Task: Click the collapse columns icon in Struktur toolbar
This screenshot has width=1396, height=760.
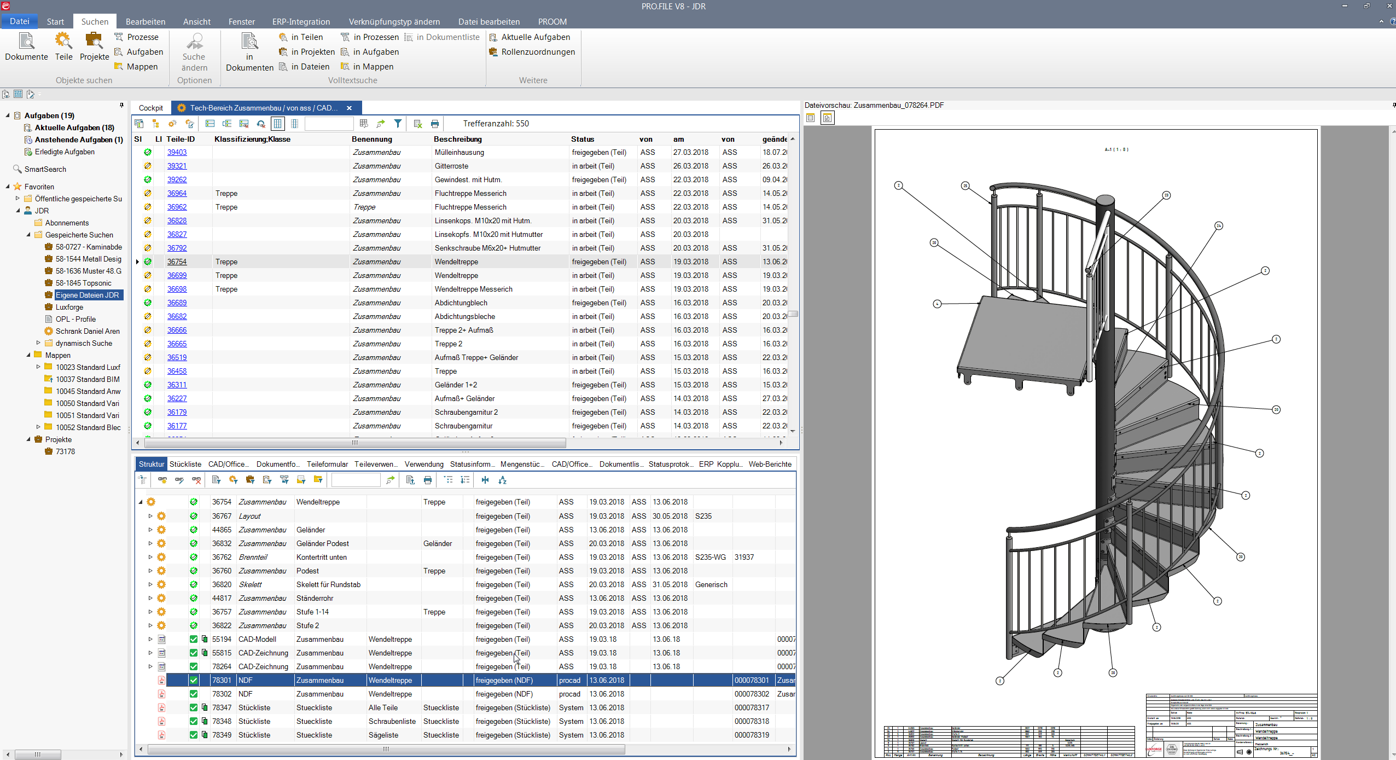Action: (485, 480)
